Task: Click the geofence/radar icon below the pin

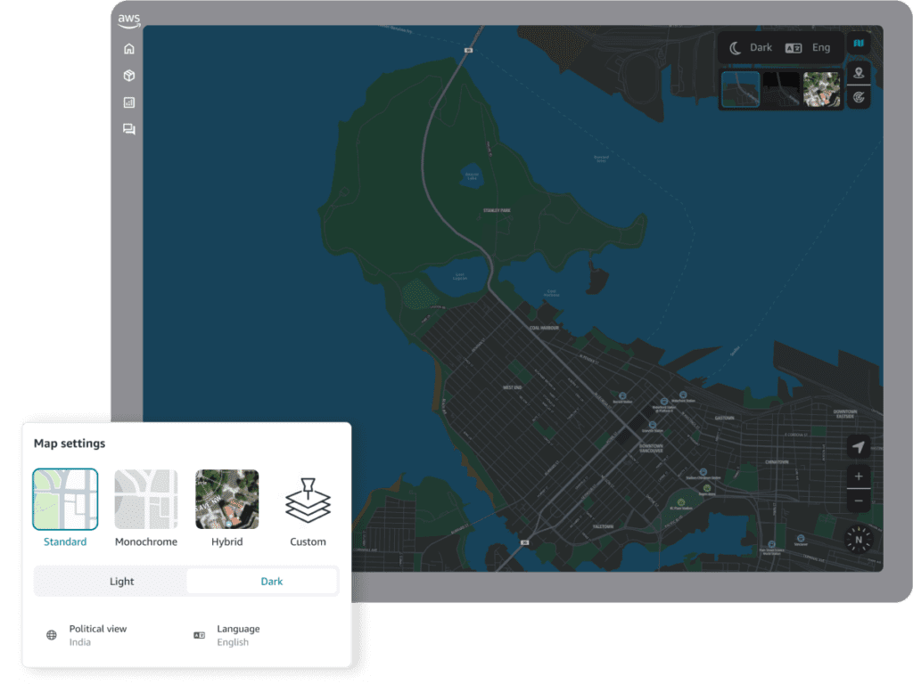Action: [858, 96]
